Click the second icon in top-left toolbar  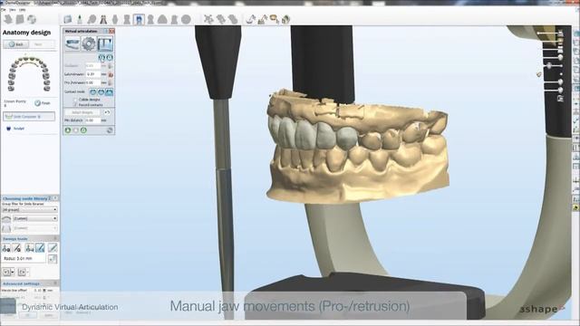[20, 19]
